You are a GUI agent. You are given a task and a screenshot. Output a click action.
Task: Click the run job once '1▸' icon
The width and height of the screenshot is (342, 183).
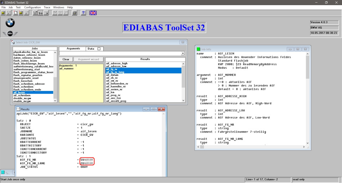[x=41, y=13]
